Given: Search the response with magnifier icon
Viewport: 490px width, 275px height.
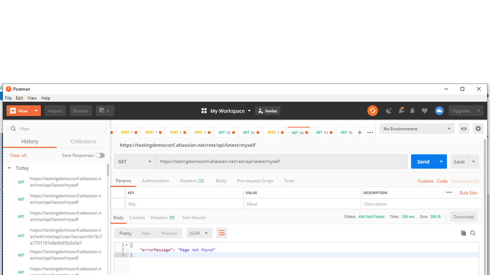Looking at the screenshot, I should click(x=473, y=233).
